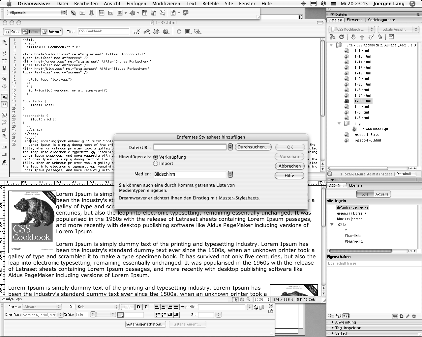Open the Befehle menu
The width and height of the screenshot is (422, 337).
coord(210,4)
